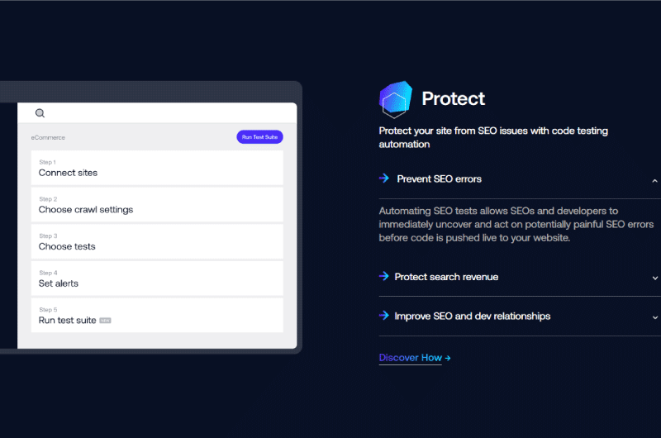Click the magnifying glass search icon
Screen dimensions: 661x438
pos(40,113)
